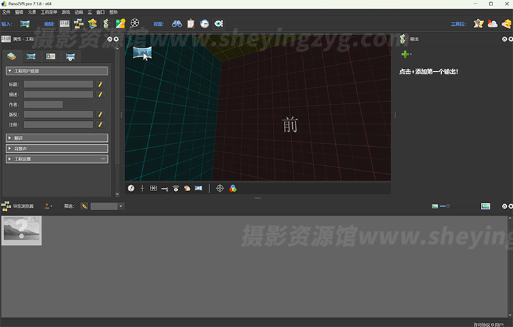Toggle the eye view icon in toolbar
The image size is (513, 327).
tap(218, 24)
